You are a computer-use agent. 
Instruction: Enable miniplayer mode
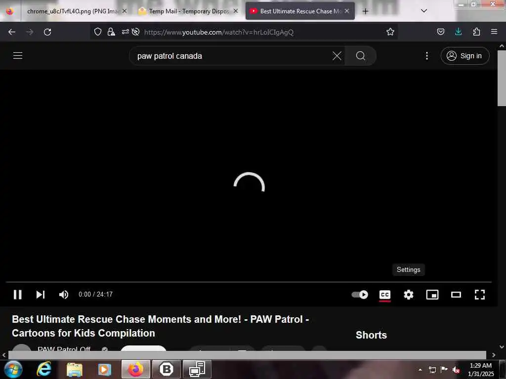click(x=432, y=294)
